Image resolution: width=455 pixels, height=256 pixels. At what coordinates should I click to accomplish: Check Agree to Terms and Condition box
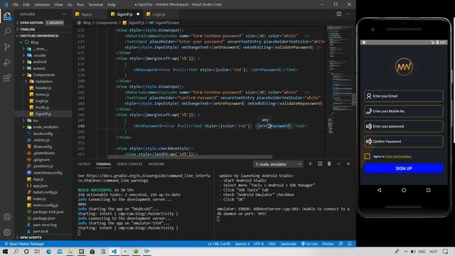click(367, 156)
